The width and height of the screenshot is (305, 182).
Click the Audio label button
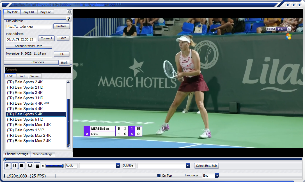tap(71, 165)
